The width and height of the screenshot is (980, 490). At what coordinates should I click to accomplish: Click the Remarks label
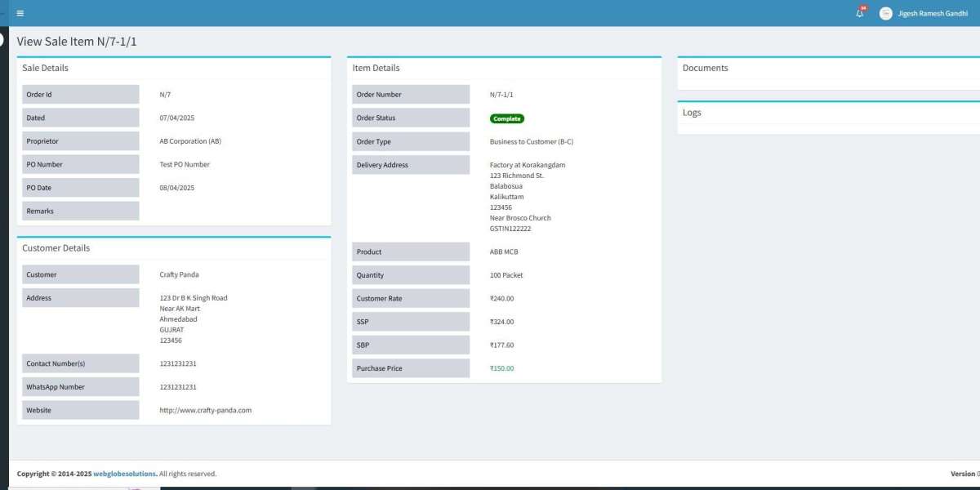(x=81, y=211)
